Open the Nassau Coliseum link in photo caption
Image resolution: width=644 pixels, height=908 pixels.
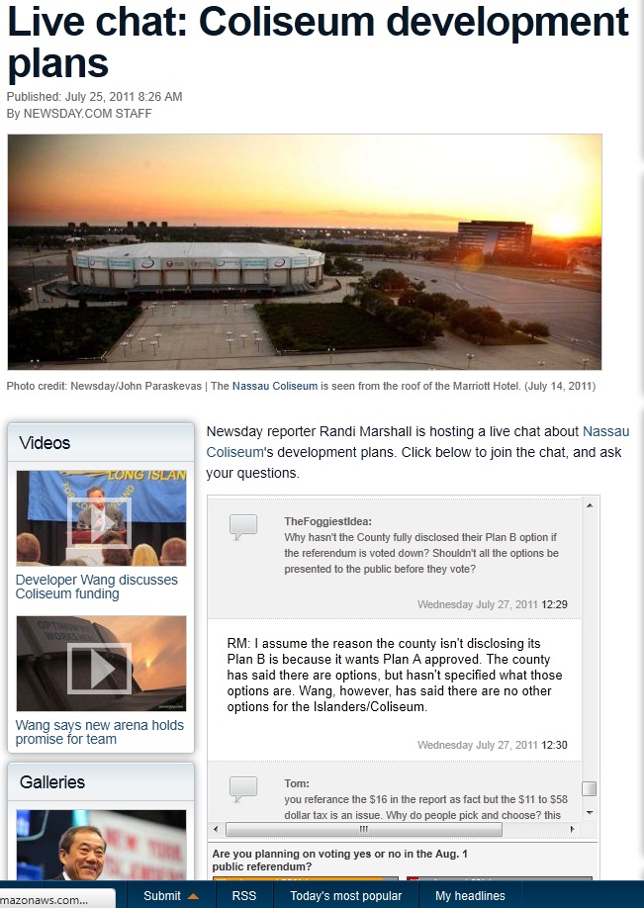click(274, 386)
